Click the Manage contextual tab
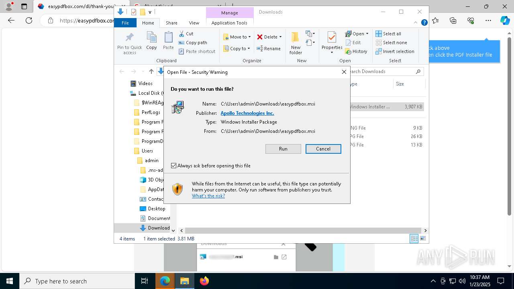Viewport: 514px width, 289px height. pyautogui.click(x=229, y=13)
